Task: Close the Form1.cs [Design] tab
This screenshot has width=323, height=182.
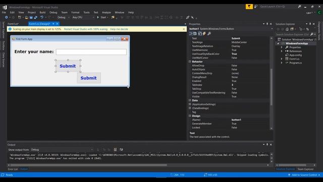Action: [57, 24]
